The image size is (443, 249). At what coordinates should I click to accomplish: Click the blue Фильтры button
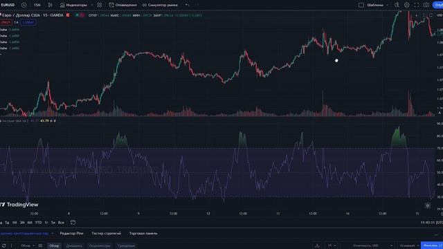point(432,246)
